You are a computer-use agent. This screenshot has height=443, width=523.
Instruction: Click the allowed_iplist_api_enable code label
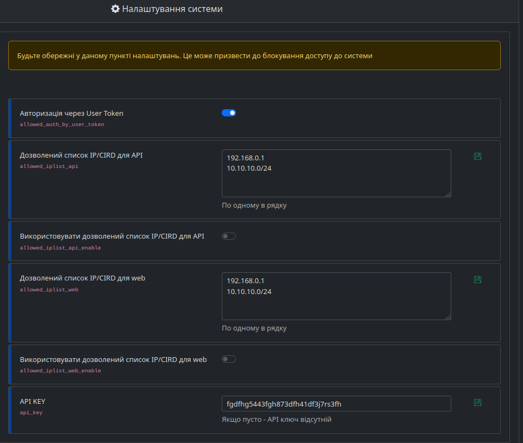click(60, 248)
